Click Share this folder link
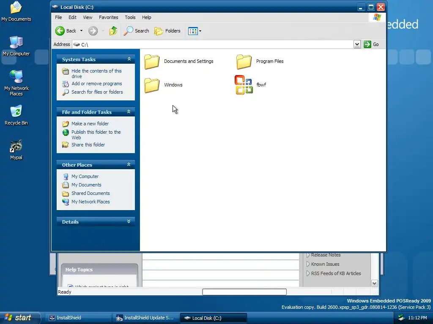Viewport: 433px width, 324px height. click(x=88, y=145)
